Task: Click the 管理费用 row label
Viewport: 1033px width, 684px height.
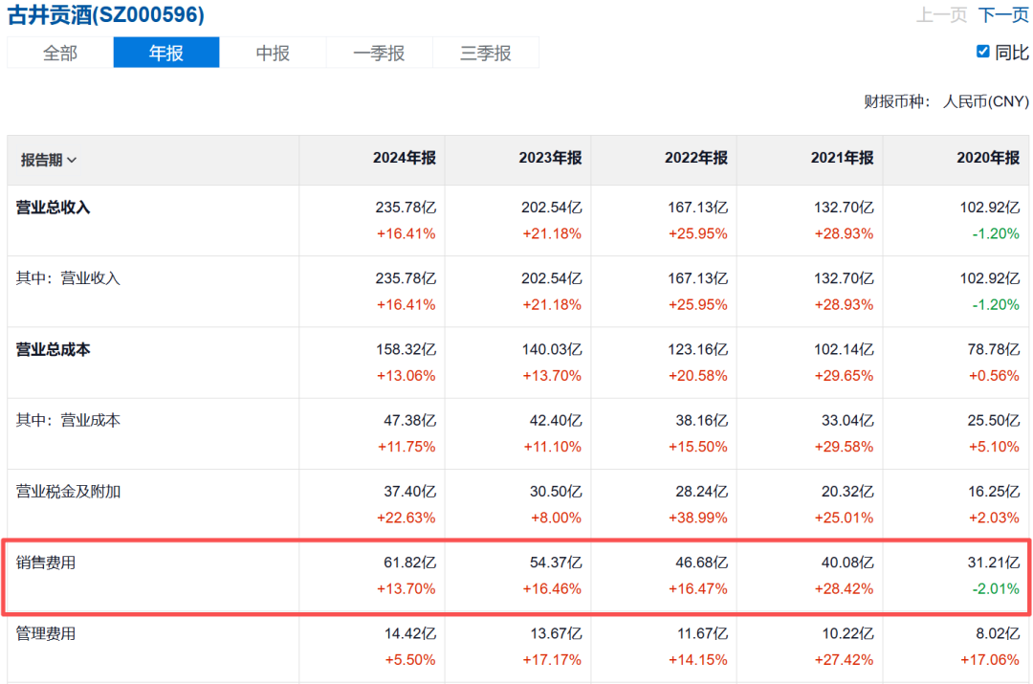Action: [46, 633]
